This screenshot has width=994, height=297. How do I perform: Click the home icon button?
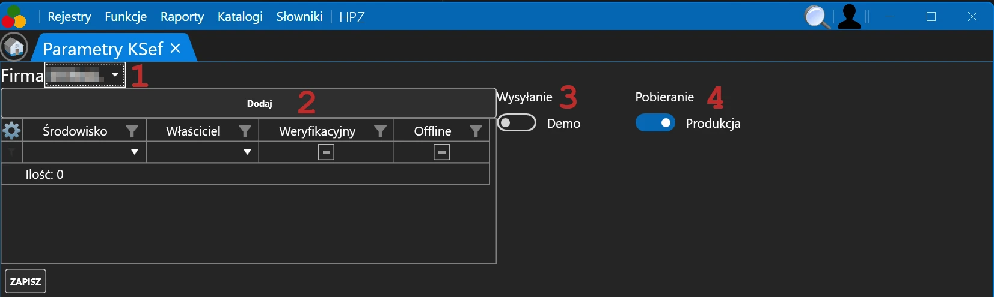point(14,47)
